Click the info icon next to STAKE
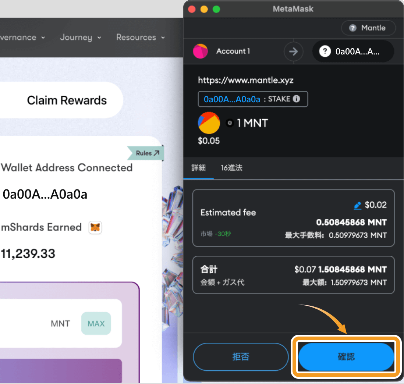The width and height of the screenshot is (404, 384). 297,99
